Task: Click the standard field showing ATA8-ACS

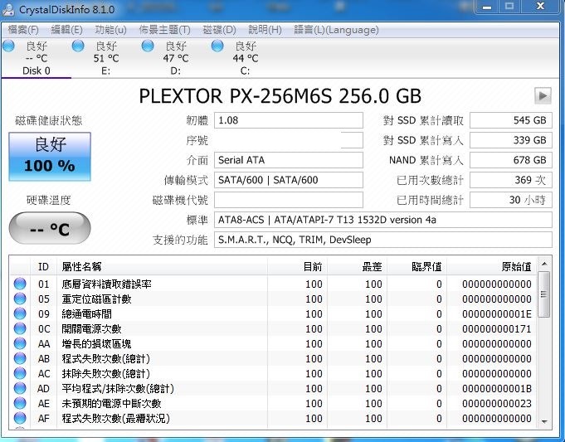Action: (383, 220)
